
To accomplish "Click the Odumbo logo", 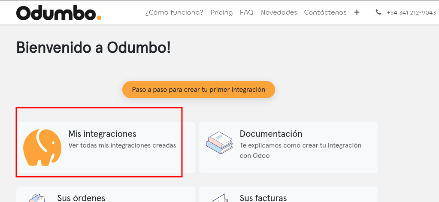I will (x=59, y=13).
